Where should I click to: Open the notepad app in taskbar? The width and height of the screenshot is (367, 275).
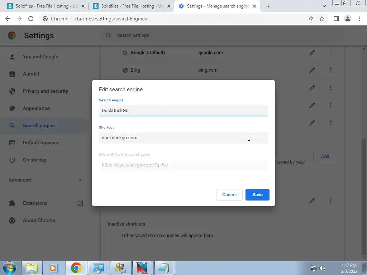coord(164,268)
